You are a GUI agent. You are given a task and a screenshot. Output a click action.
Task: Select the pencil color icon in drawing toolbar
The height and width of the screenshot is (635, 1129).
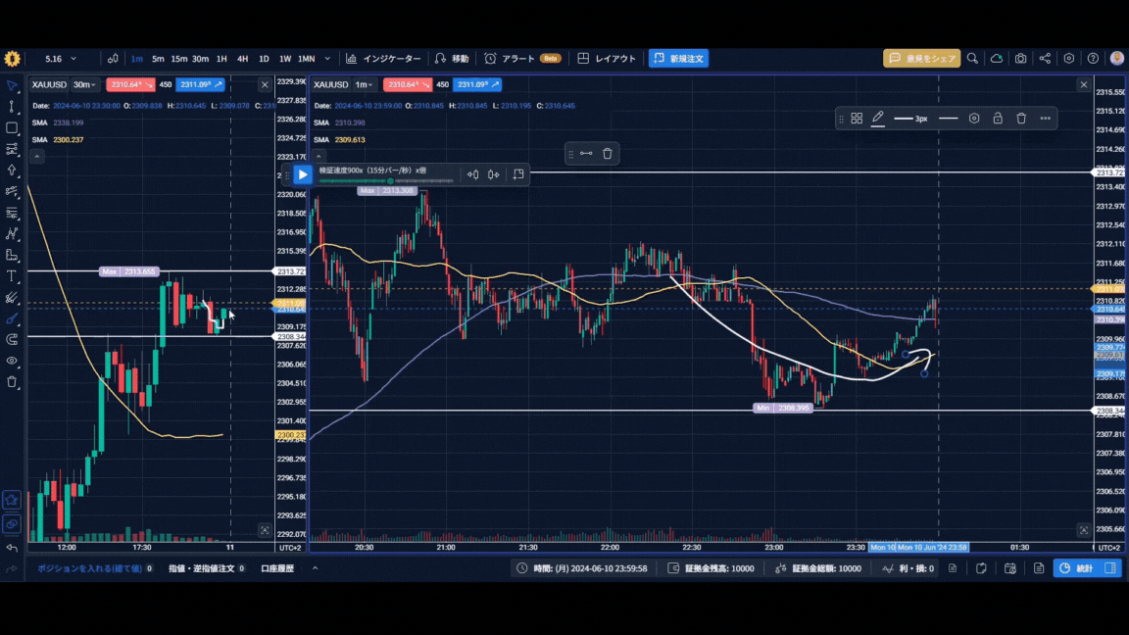pyautogui.click(x=878, y=118)
